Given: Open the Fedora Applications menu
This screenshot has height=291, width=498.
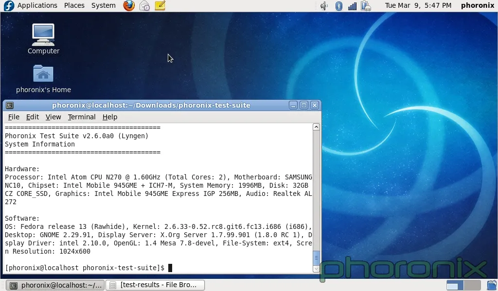Looking at the screenshot, I should point(37,5).
